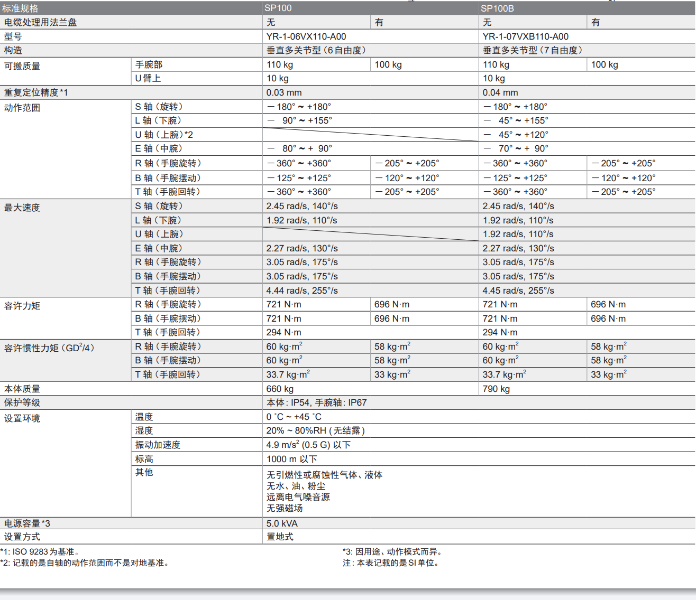
Task: Select the IP54 / IP67 protection rating cell
Action: [x=316, y=402]
